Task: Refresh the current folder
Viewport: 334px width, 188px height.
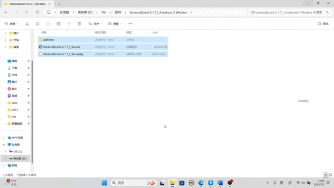Action: (37, 13)
